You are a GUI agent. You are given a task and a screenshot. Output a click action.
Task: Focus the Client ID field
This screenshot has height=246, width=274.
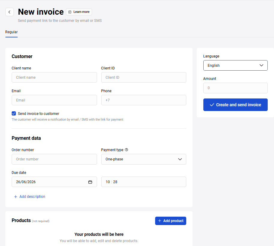click(x=144, y=77)
